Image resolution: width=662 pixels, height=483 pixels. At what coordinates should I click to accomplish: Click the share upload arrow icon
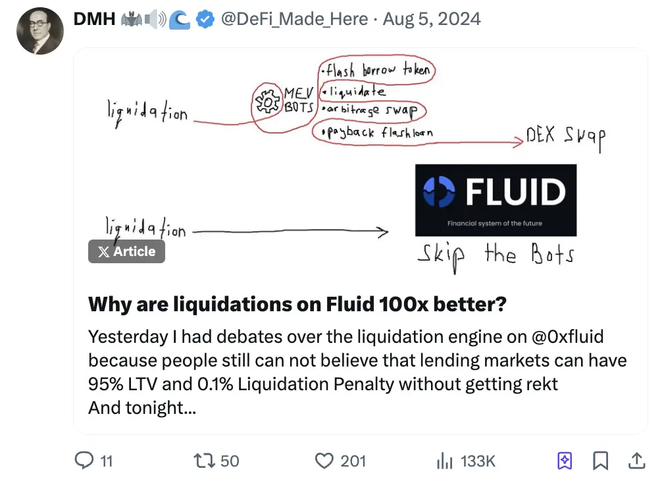[636, 461]
